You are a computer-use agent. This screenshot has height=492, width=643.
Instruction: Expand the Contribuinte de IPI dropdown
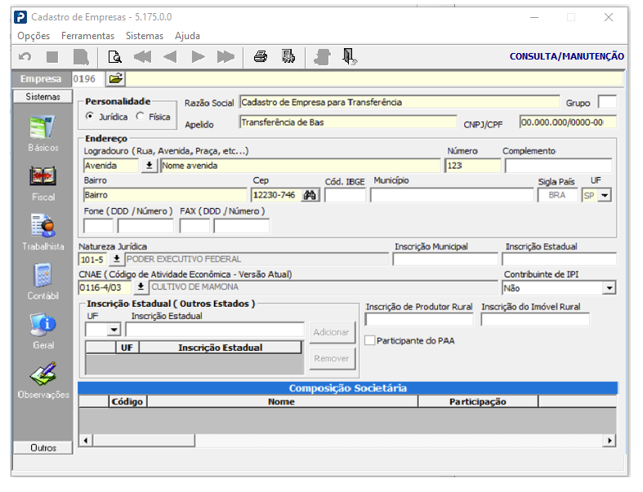[x=608, y=288]
